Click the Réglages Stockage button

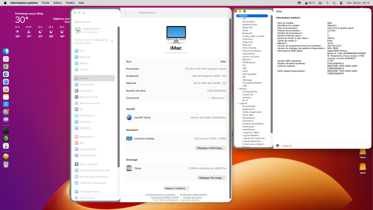point(211,178)
